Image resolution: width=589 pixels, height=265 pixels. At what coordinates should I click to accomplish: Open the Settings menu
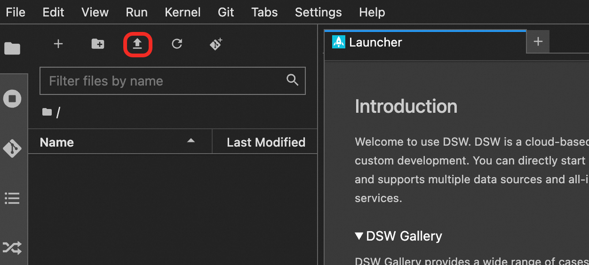coord(318,12)
